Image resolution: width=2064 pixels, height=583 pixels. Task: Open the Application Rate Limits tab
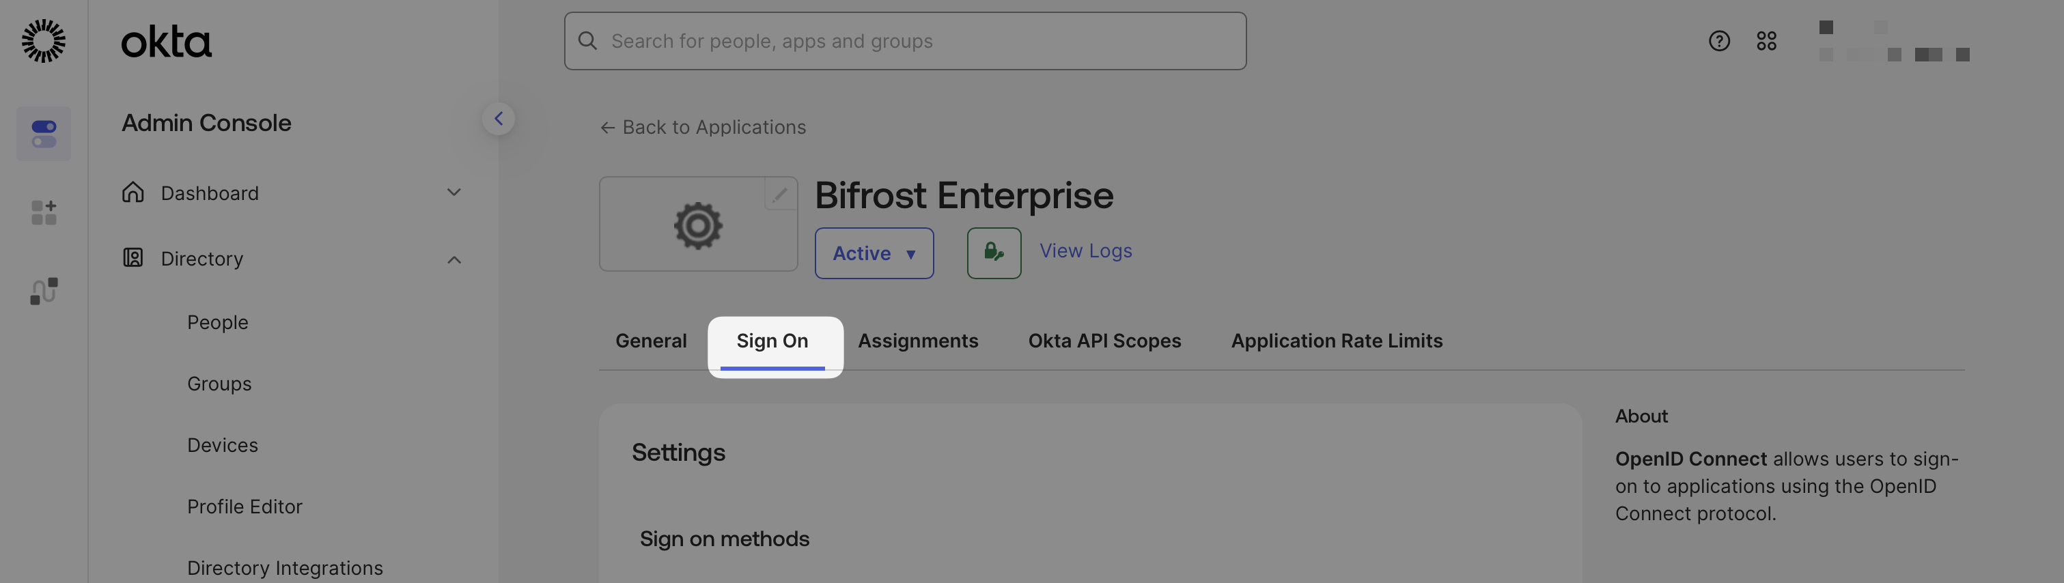pyautogui.click(x=1337, y=341)
